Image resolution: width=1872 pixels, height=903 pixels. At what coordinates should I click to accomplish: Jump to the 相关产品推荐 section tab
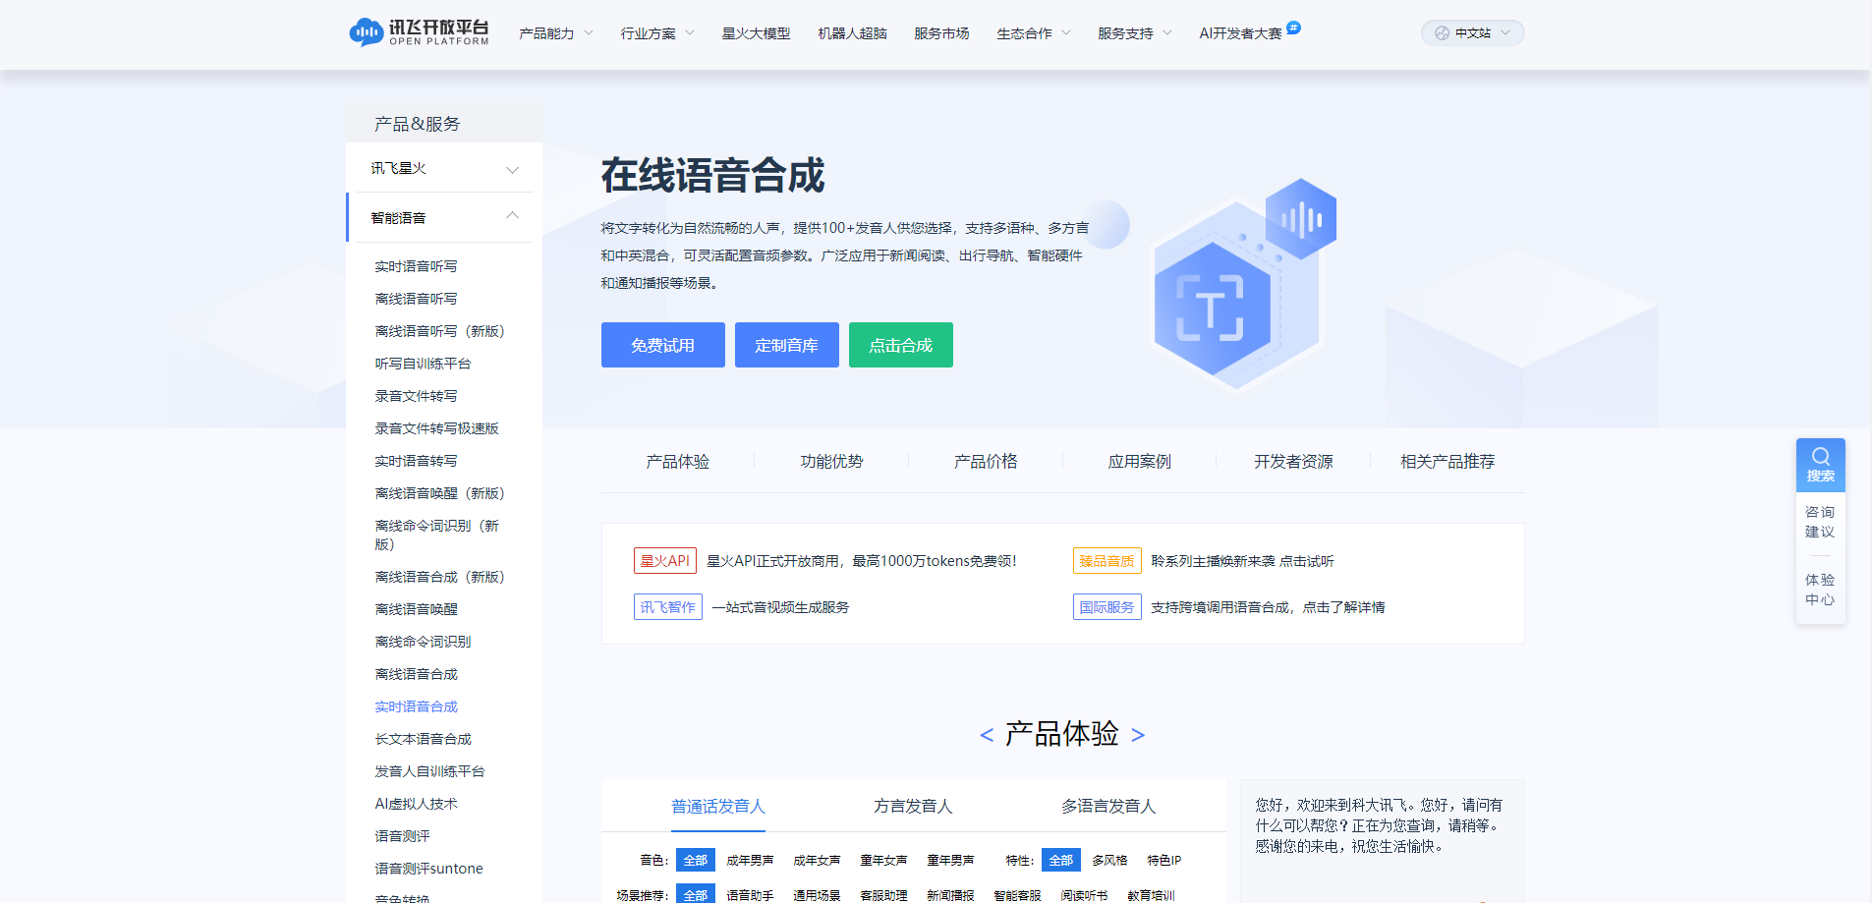(x=1447, y=462)
